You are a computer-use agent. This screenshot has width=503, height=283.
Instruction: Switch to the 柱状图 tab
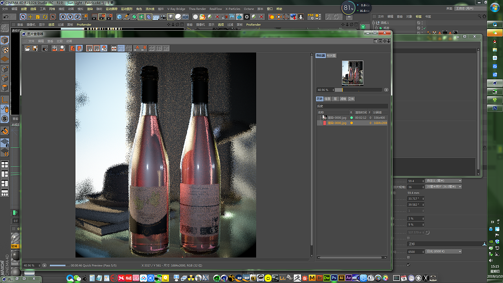(331, 56)
